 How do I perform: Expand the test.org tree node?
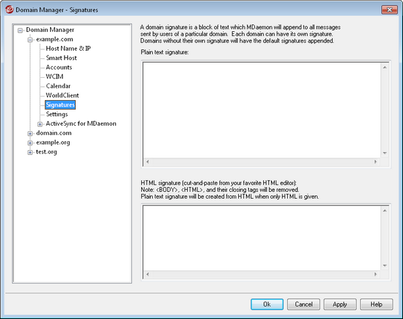30,152
